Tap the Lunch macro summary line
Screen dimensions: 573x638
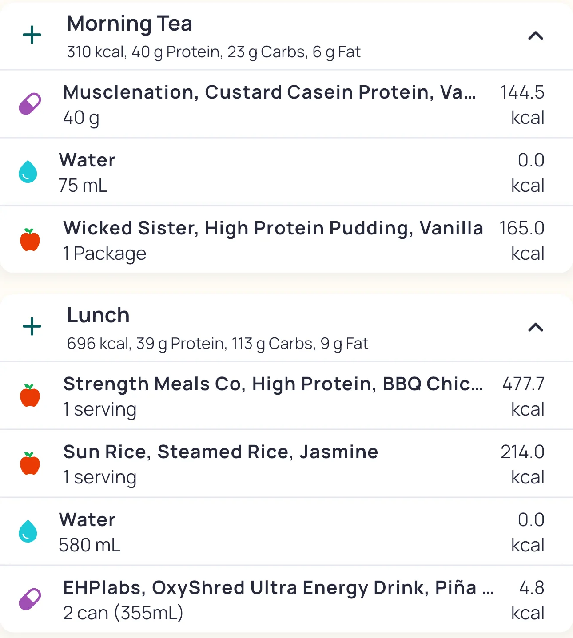click(x=218, y=344)
